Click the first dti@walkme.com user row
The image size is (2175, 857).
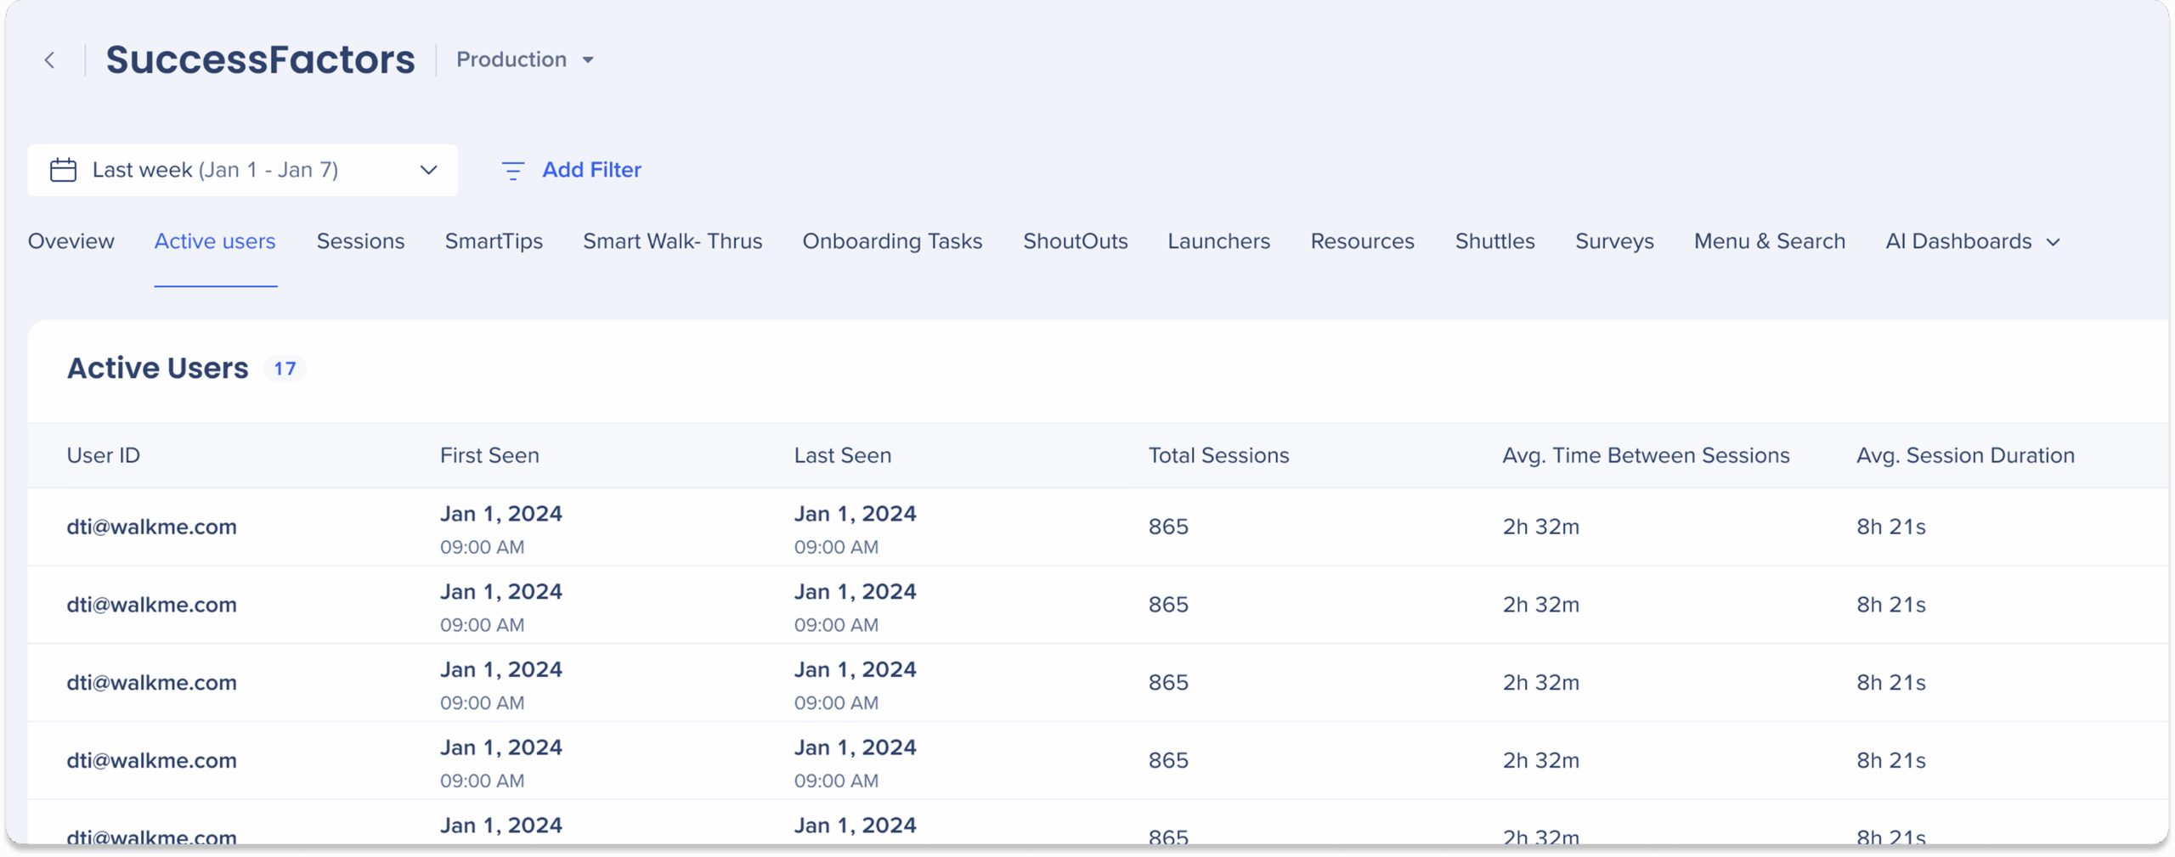152,527
